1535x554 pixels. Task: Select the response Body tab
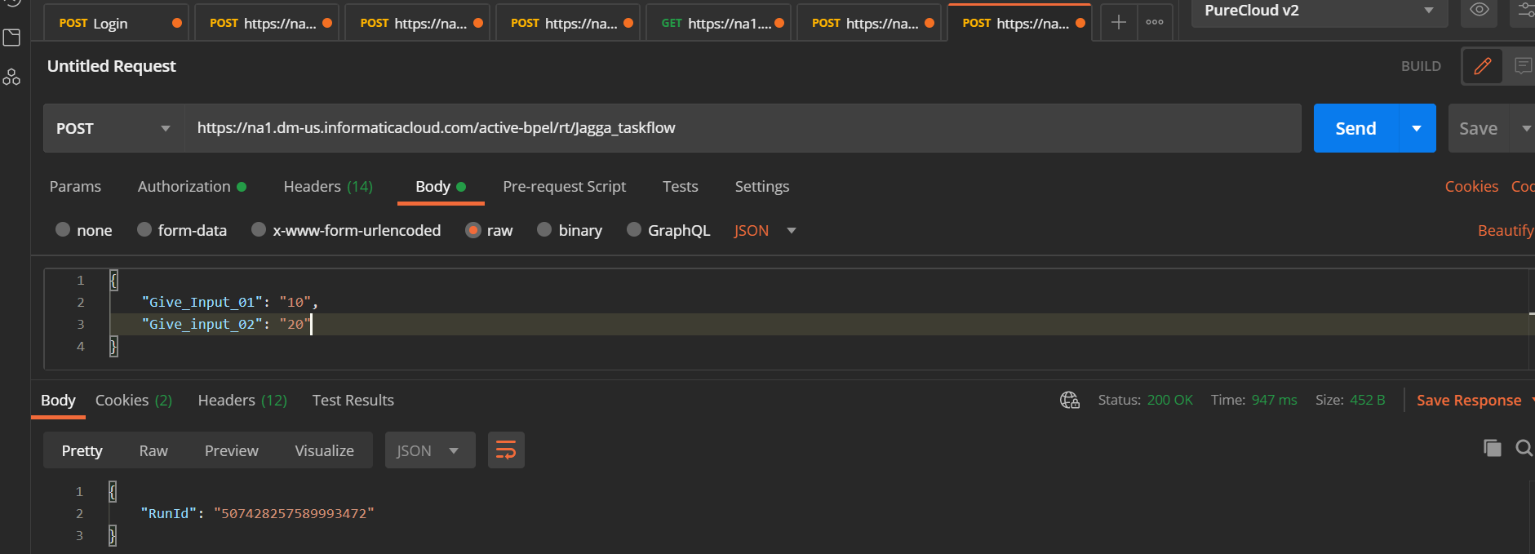tap(58, 401)
